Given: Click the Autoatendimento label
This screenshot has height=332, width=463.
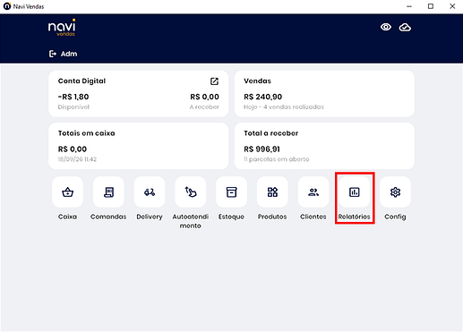Looking at the screenshot, I should pyautogui.click(x=191, y=221).
